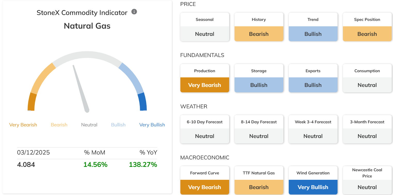Open the 3-Month Forecast card
The width and height of the screenshot is (393, 195).
pos(367,129)
